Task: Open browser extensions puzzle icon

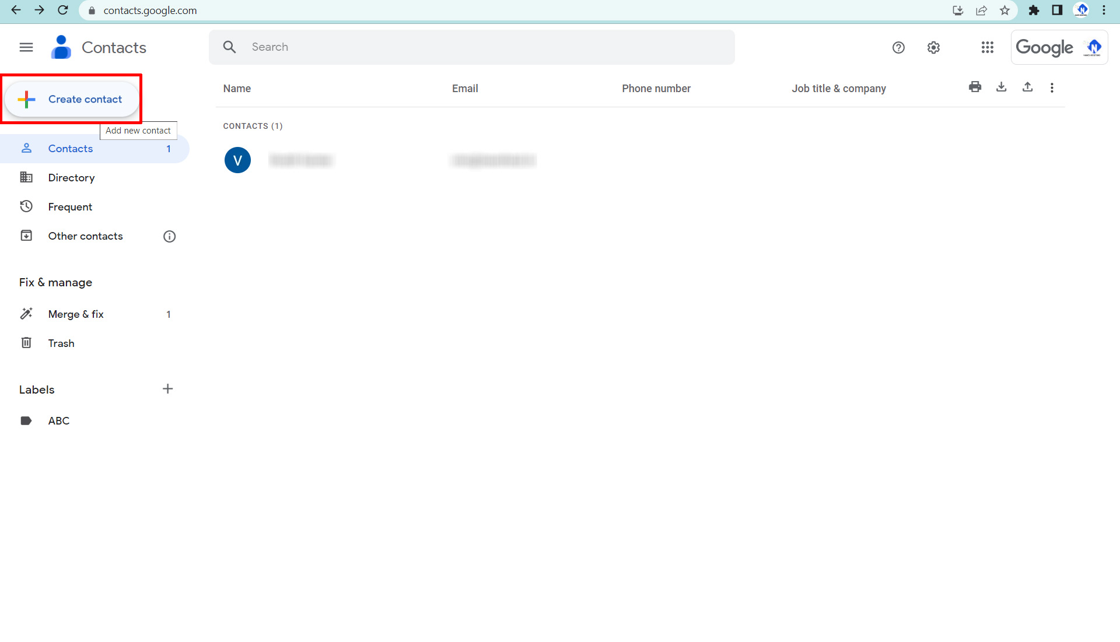Action: (1034, 10)
